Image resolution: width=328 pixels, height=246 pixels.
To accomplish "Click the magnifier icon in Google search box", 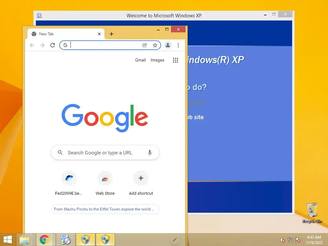I will [60, 152].
